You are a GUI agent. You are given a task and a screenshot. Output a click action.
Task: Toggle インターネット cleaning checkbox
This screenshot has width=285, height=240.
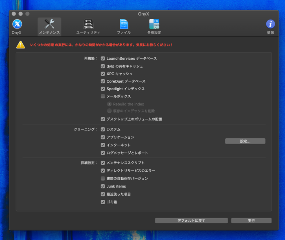(x=103, y=145)
